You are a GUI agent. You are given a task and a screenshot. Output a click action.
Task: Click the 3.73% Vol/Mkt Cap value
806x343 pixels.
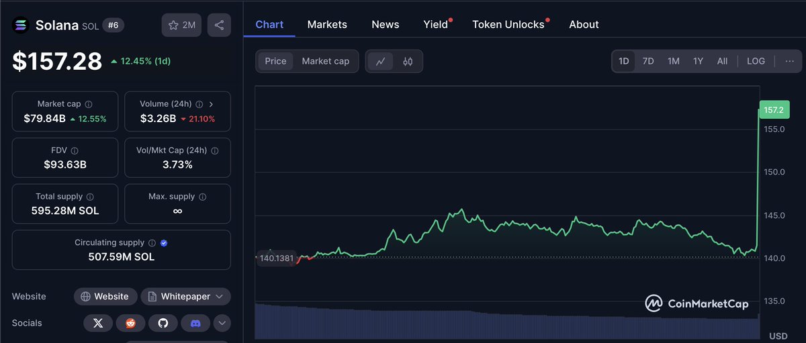point(177,164)
